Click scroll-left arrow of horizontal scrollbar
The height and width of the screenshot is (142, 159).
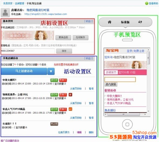tap(105, 114)
